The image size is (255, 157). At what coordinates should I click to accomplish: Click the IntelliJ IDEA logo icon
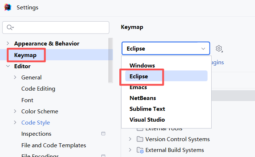(8, 7)
